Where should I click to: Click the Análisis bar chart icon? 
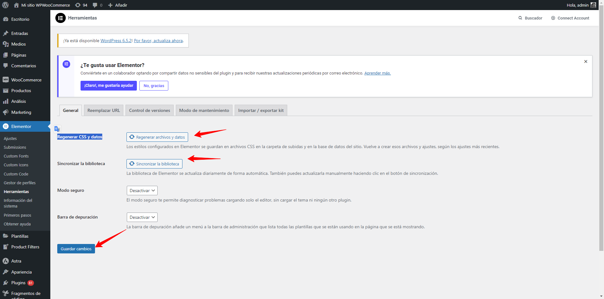[6, 101]
